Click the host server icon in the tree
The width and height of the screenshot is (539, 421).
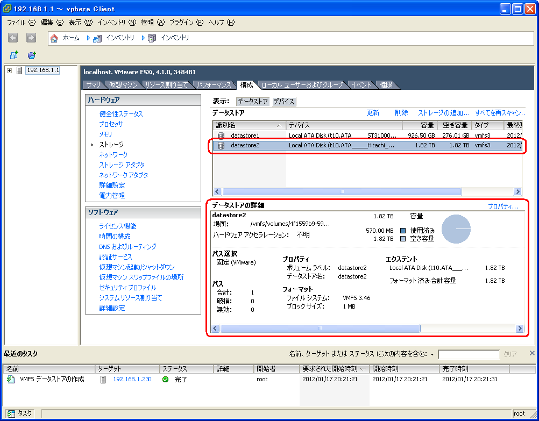click(x=19, y=70)
